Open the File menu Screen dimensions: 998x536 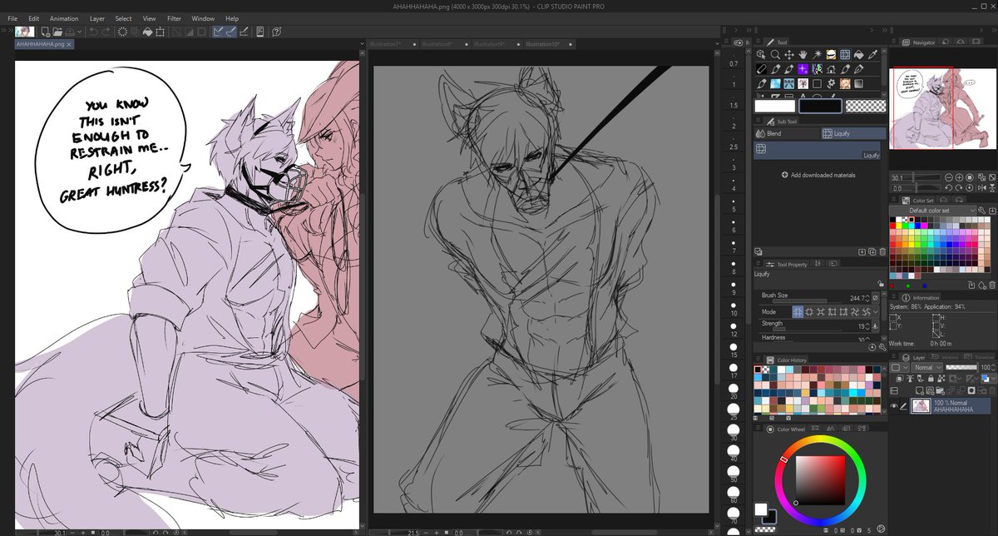pos(12,18)
